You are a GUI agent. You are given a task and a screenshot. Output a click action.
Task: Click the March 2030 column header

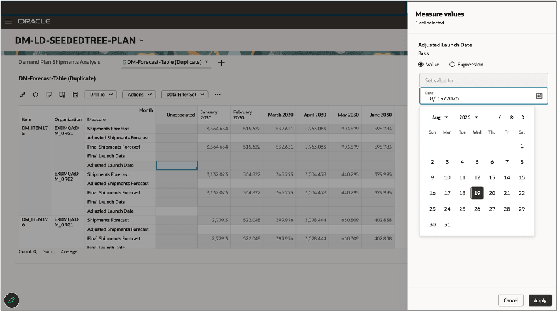[x=280, y=115]
